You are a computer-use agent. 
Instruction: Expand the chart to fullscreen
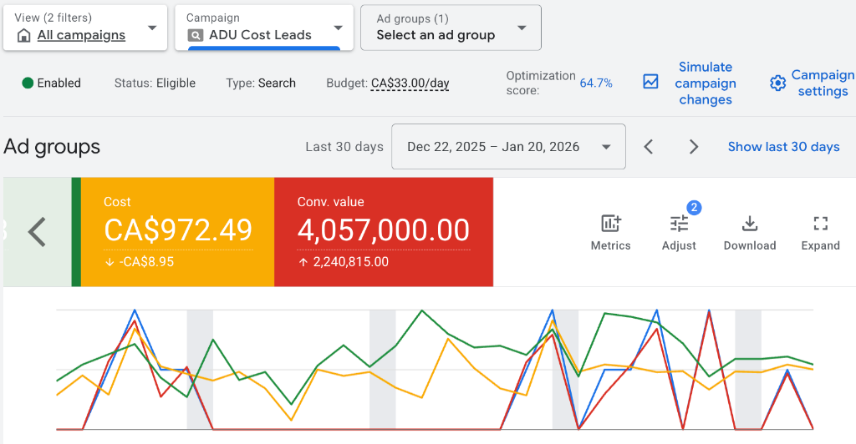click(820, 224)
